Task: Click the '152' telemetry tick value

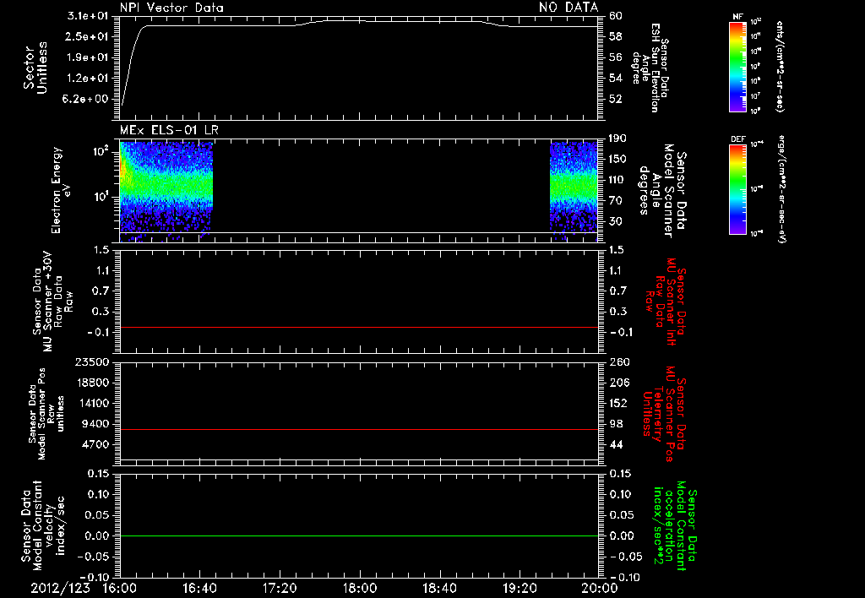Action: click(619, 403)
